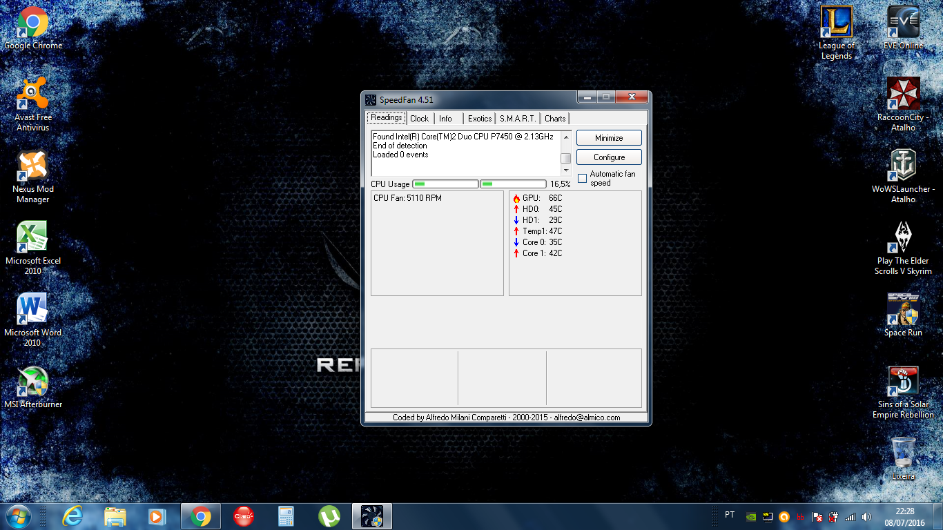Open Nexus Mod Manager shortcut
Screen dimensions: 943x530
33,177
